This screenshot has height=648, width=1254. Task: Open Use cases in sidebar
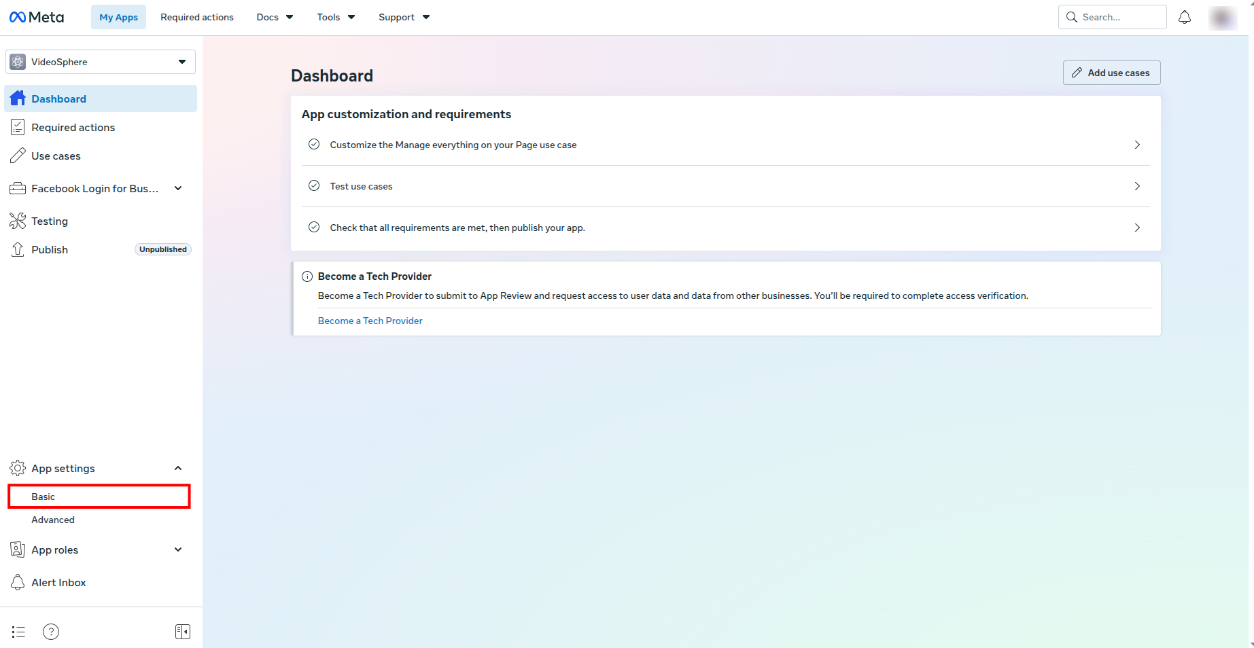coord(101,156)
